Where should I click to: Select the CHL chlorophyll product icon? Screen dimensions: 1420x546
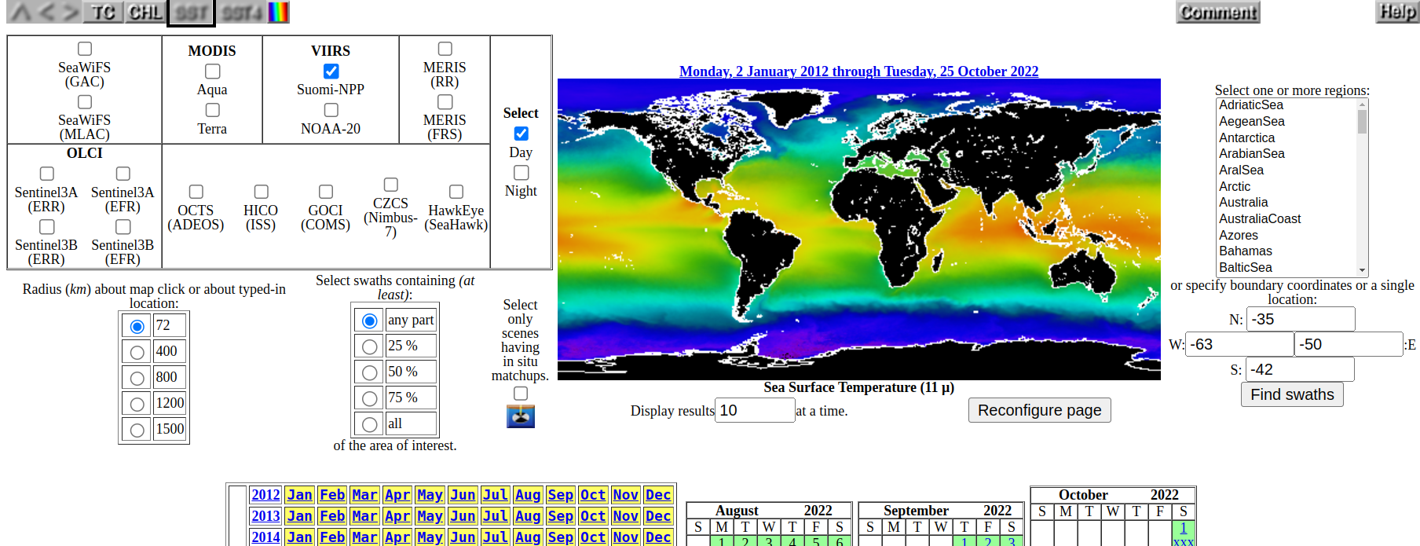(x=145, y=13)
